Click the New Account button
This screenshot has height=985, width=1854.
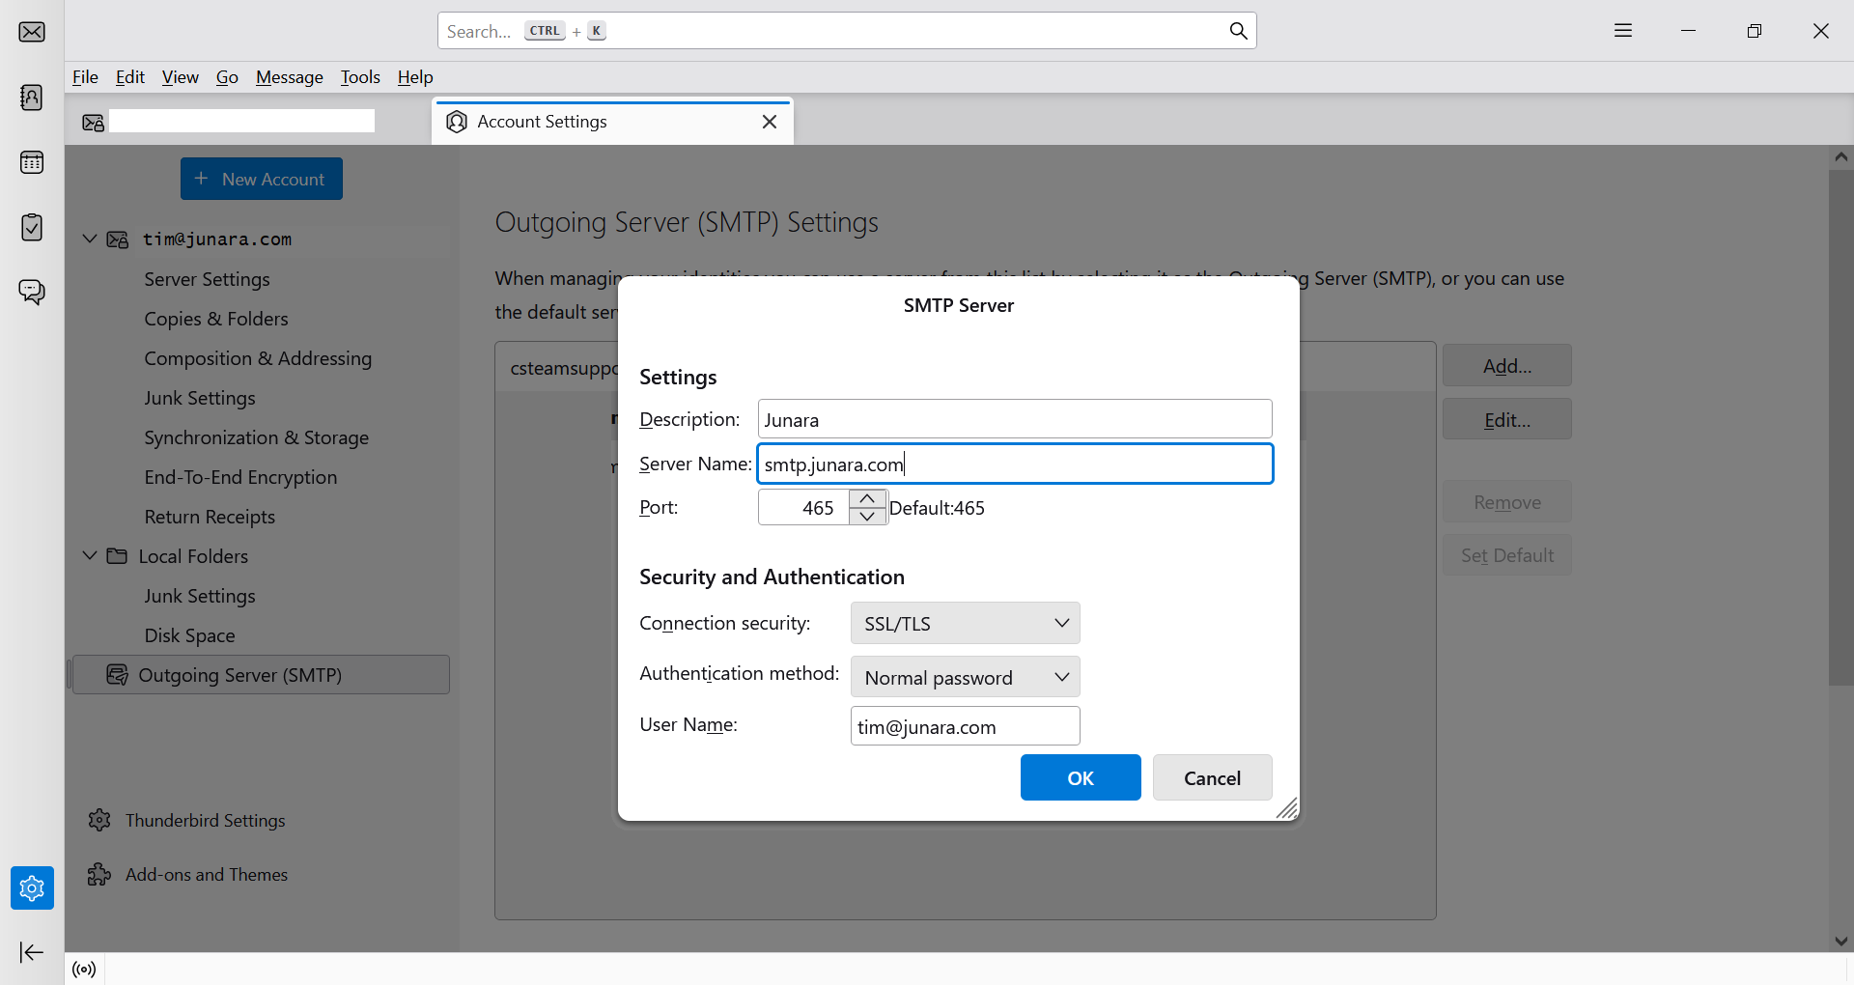(x=262, y=179)
